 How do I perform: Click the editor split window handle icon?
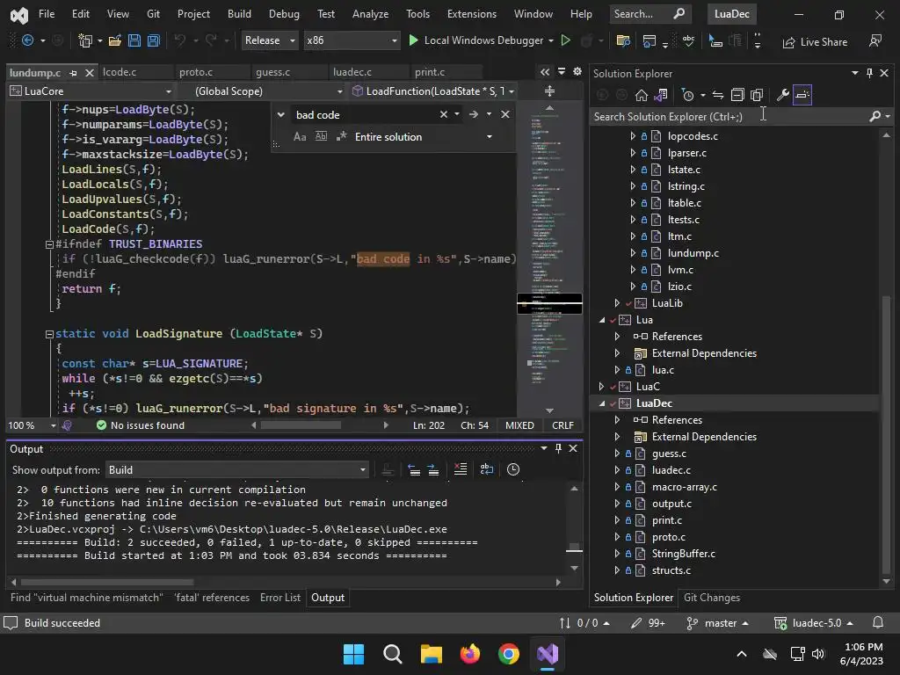coord(549,91)
